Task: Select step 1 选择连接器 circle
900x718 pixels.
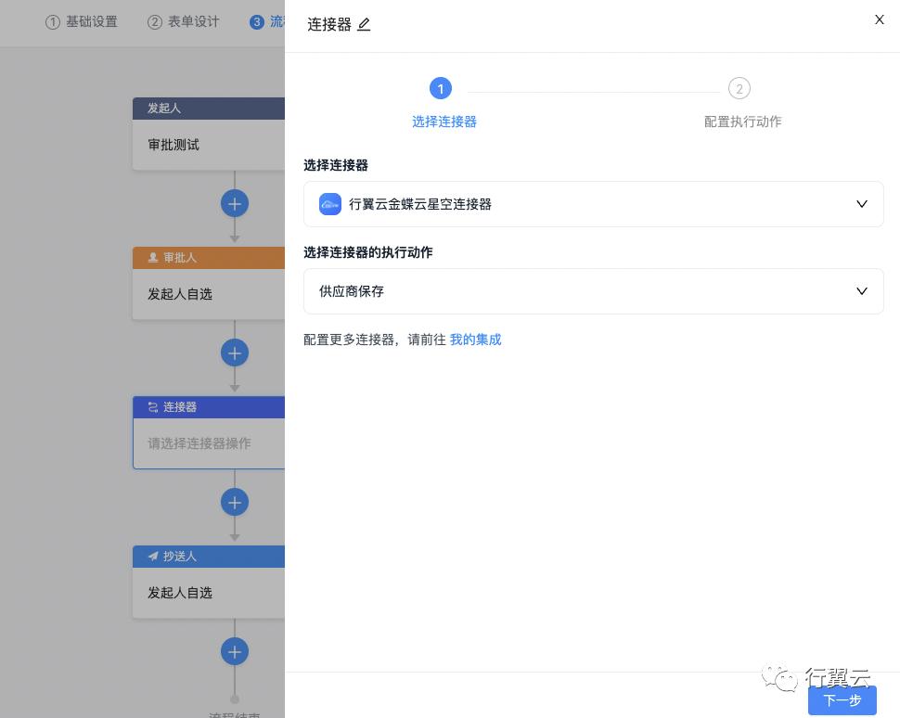Action: [441, 88]
